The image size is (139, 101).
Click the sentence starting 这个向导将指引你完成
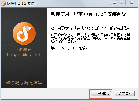[x=90, y=28]
